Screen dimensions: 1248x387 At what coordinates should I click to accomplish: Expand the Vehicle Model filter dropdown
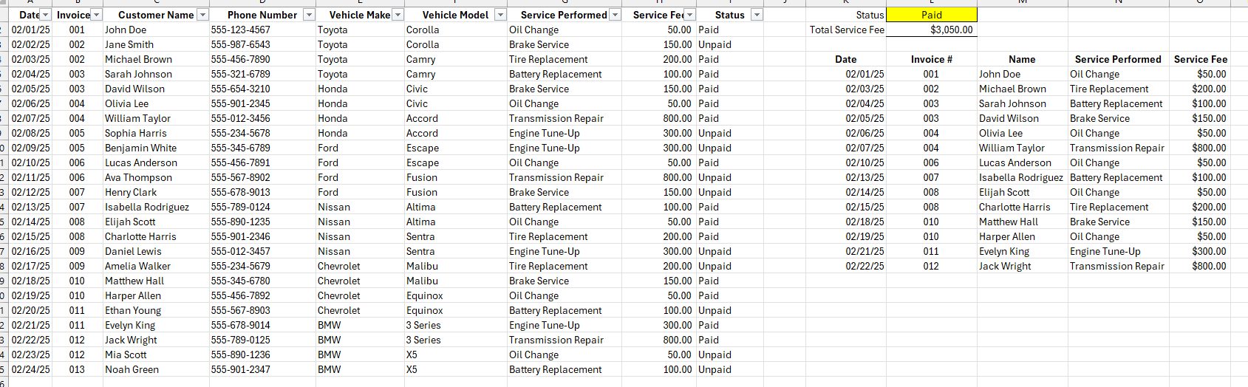point(500,15)
